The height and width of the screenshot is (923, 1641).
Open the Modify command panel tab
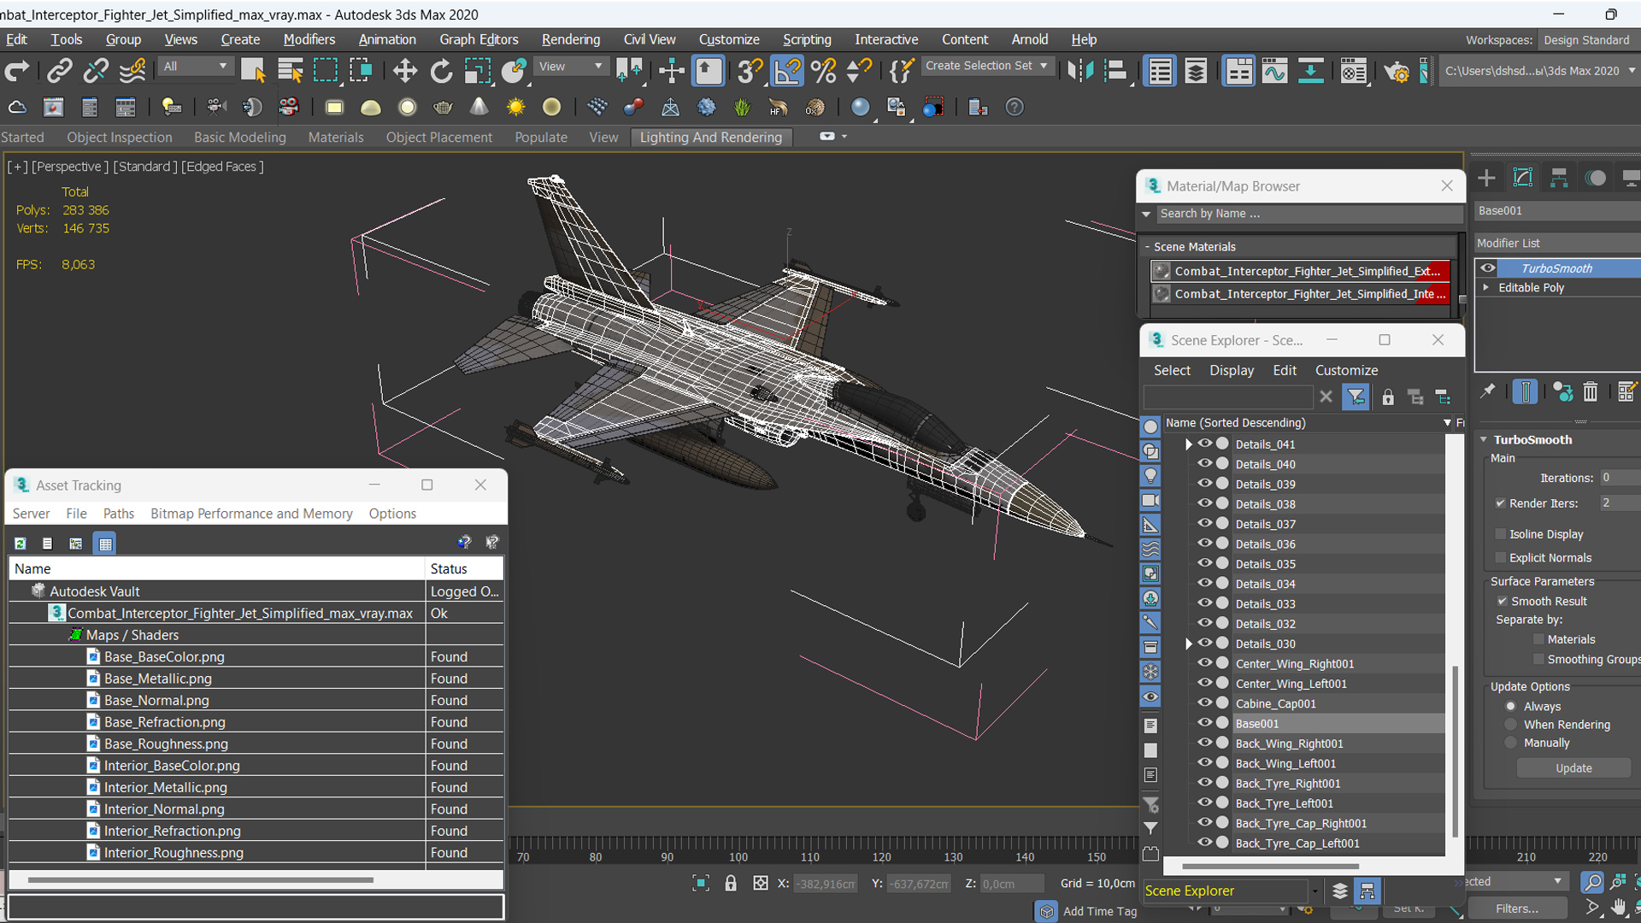[x=1523, y=178]
